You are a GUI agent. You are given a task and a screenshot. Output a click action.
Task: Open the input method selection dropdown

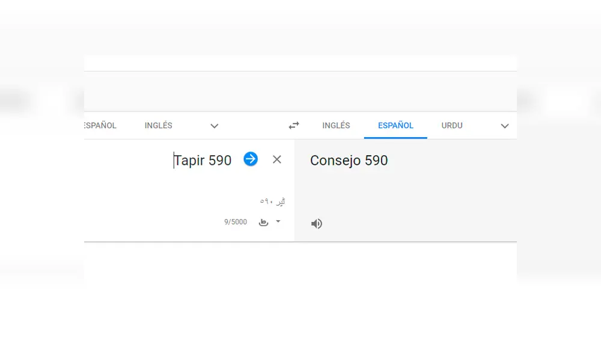(278, 221)
